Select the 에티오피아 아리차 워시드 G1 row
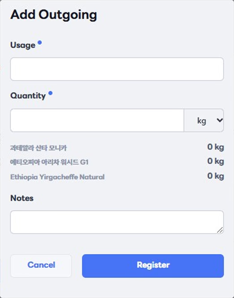The height and width of the screenshot is (298, 234). tap(117, 162)
